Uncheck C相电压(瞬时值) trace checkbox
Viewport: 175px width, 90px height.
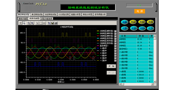coord(115,36)
